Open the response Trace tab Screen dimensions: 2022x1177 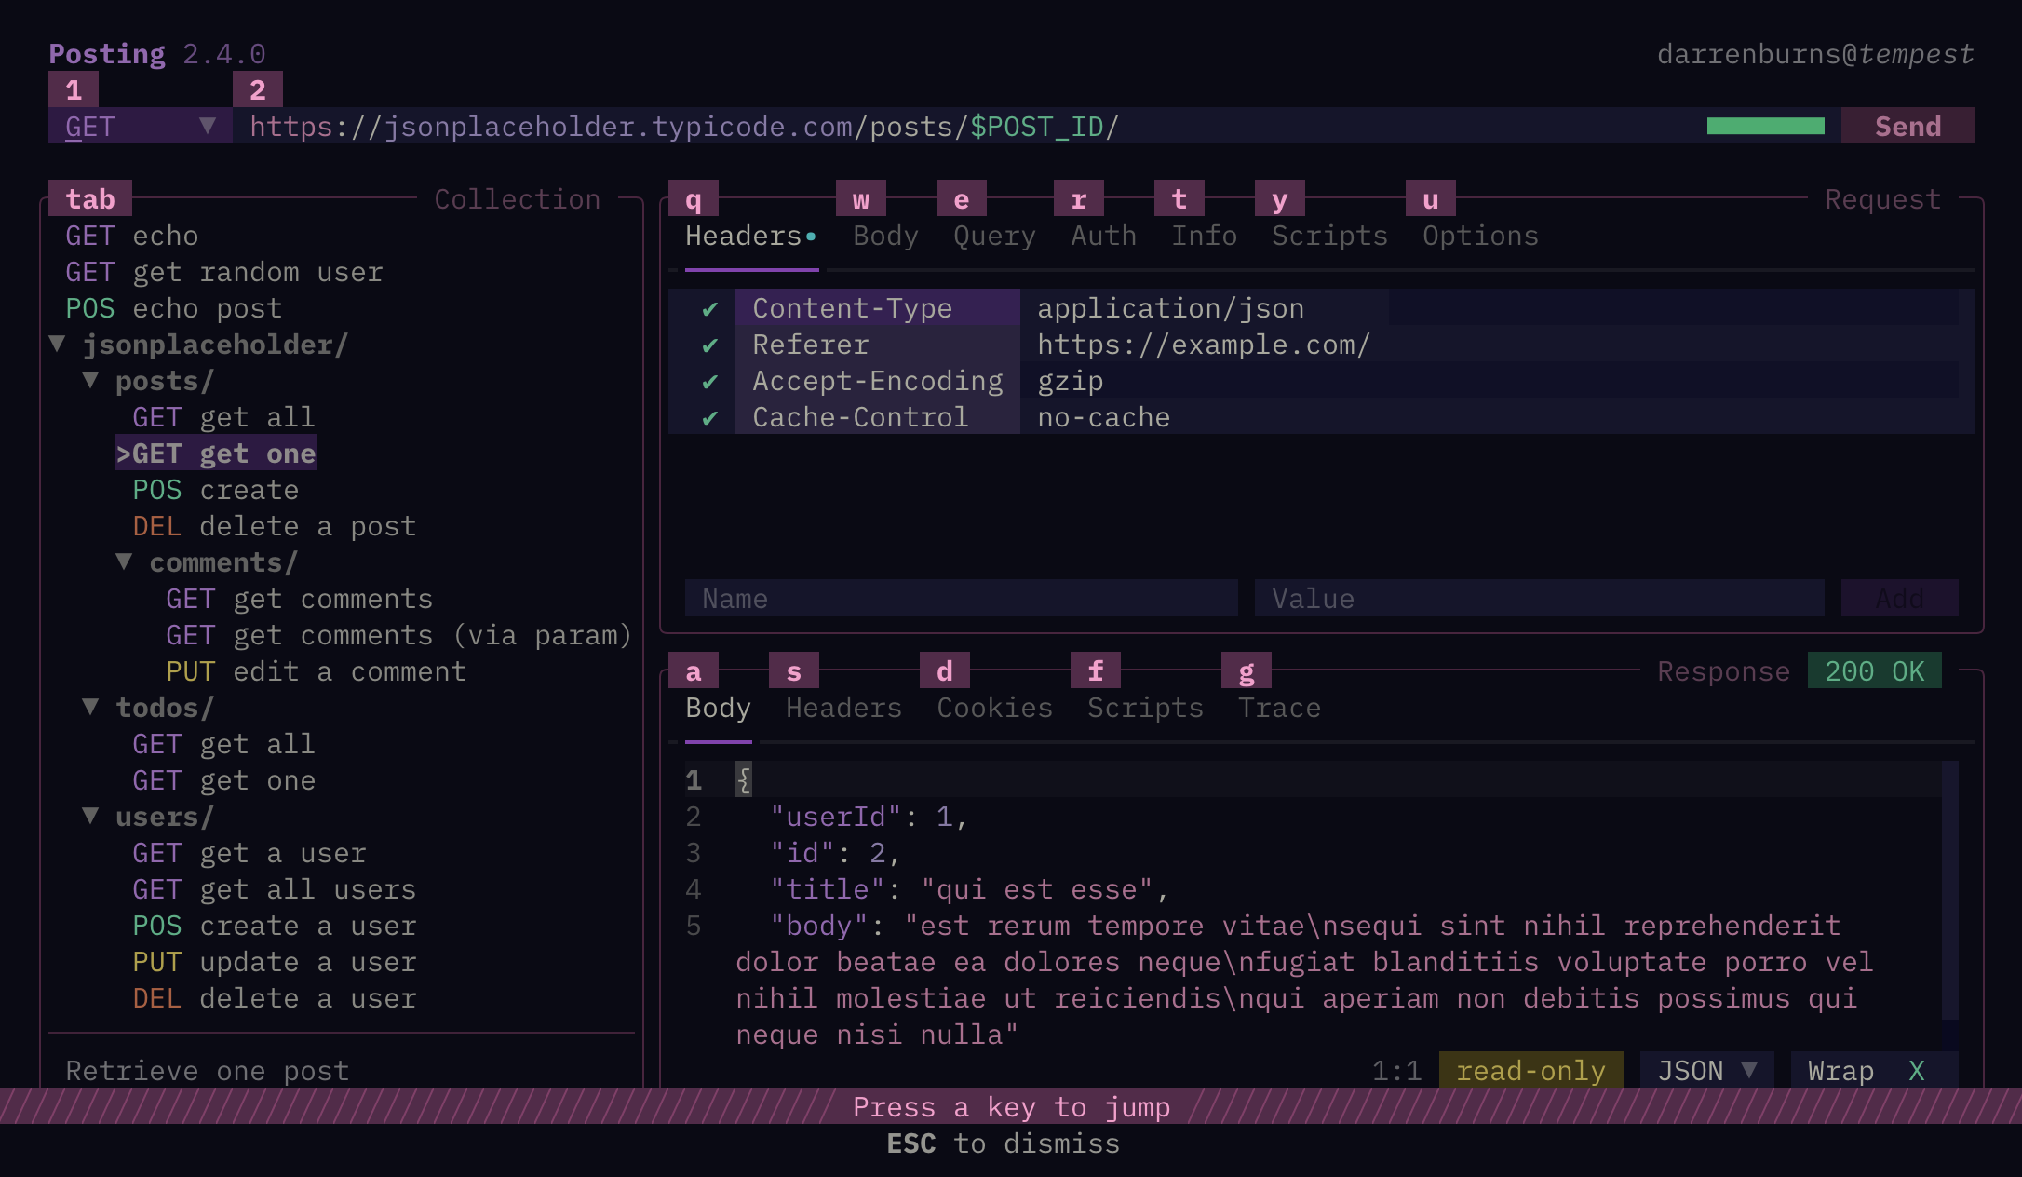[x=1280, y=708]
